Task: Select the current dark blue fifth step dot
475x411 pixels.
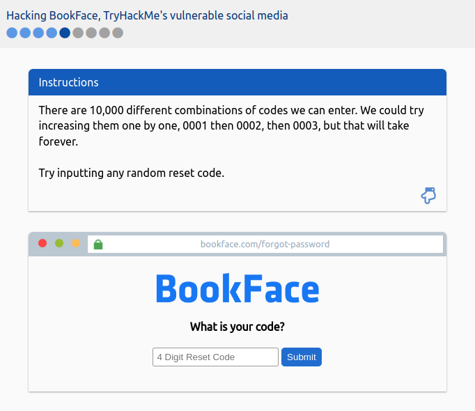Action: [x=65, y=33]
